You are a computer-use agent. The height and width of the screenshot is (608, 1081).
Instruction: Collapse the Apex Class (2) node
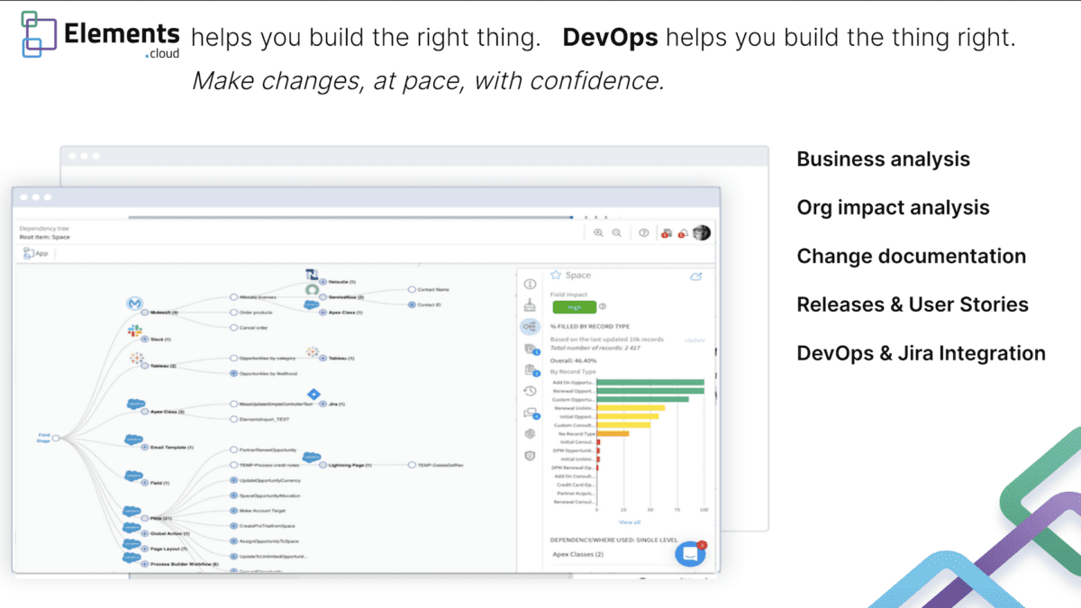(144, 411)
